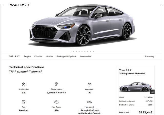
Task: Click the 2021 RS 7 model tab
Action: tap(14, 56)
